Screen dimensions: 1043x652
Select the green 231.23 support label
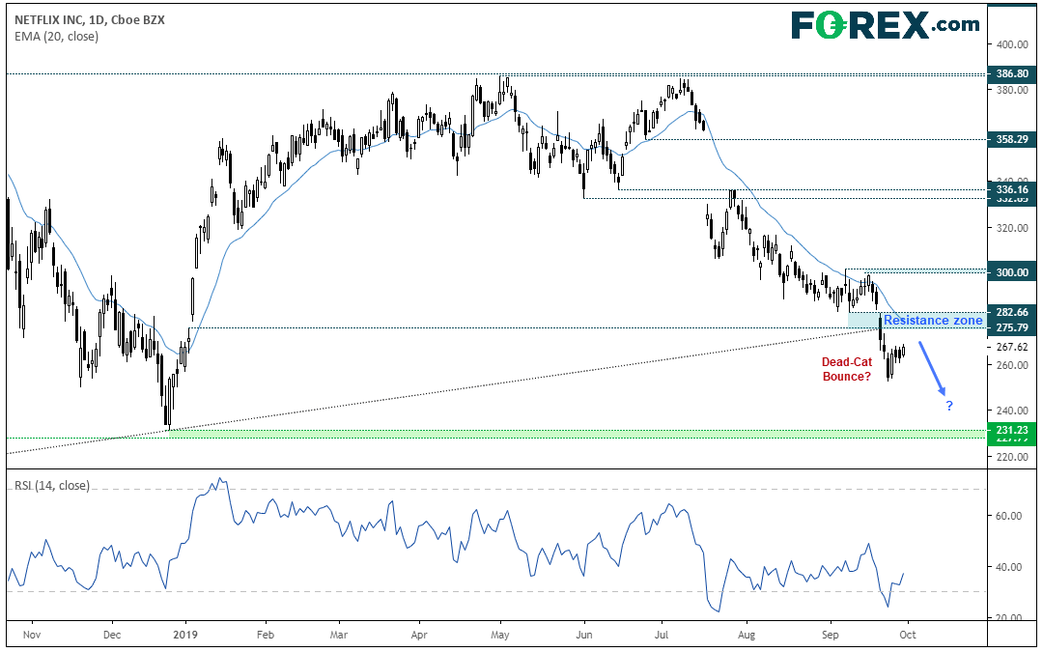(1012, 430)
